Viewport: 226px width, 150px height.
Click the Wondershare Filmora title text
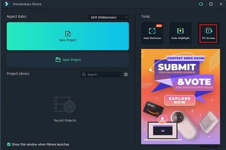[27, 4]
